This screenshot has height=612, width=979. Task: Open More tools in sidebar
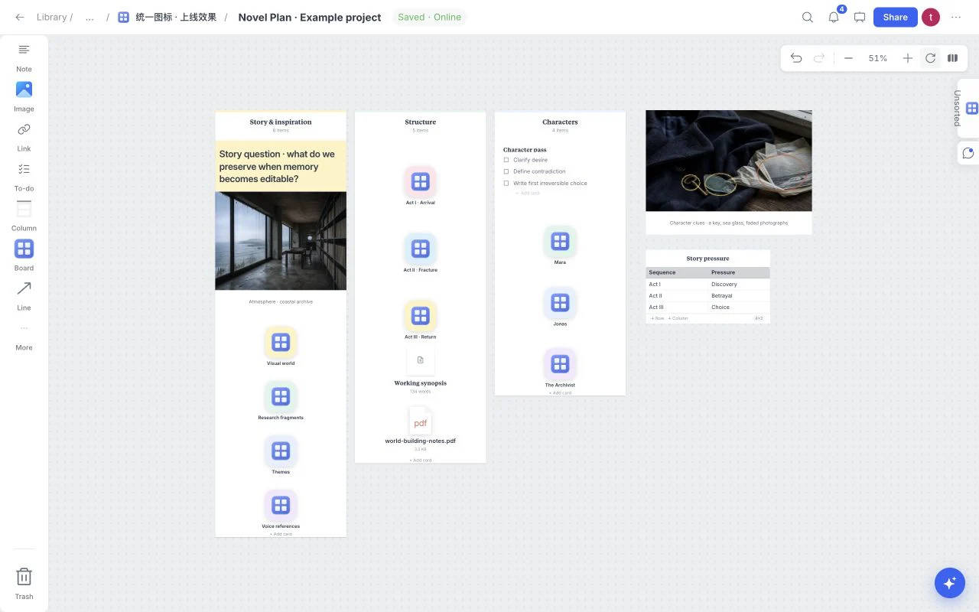coord(24,336)
